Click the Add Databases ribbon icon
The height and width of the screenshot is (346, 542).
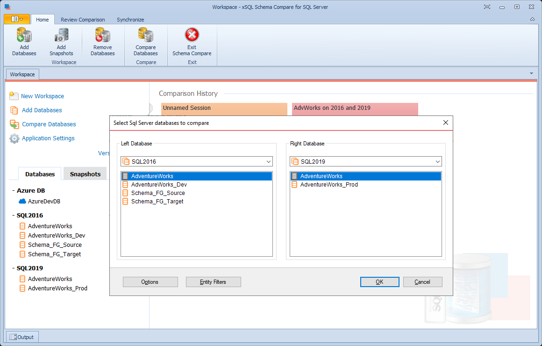pyautogui.click(x=23, y=36)
